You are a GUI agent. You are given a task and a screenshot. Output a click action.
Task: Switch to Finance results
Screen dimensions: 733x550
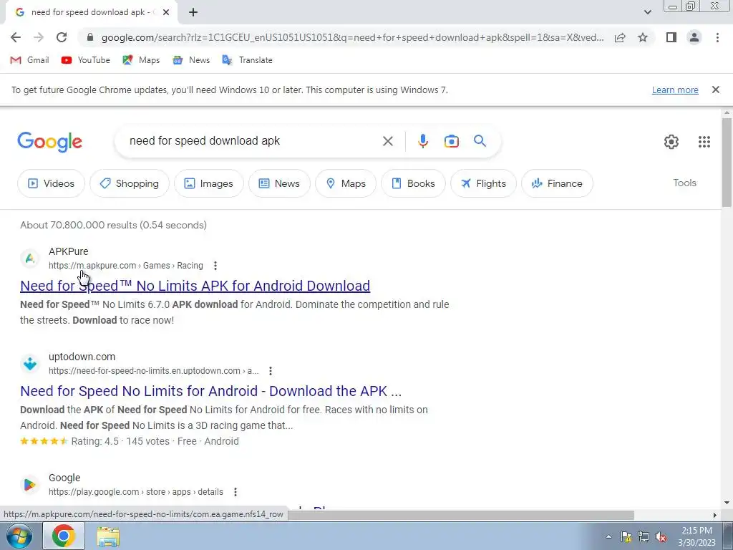coord(557,183)
